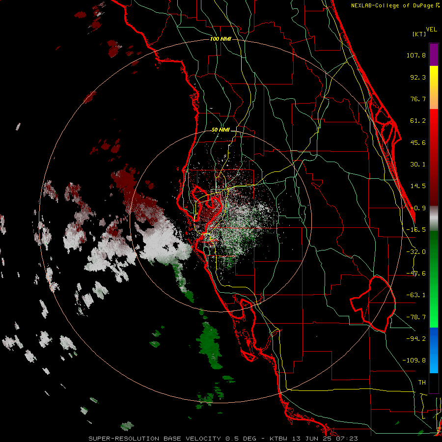Select the -109.8 scale value
The image size is (442, 442).
414,360
